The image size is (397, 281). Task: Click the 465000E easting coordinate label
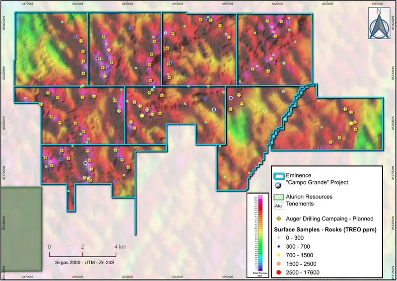[x=328, y=4]
